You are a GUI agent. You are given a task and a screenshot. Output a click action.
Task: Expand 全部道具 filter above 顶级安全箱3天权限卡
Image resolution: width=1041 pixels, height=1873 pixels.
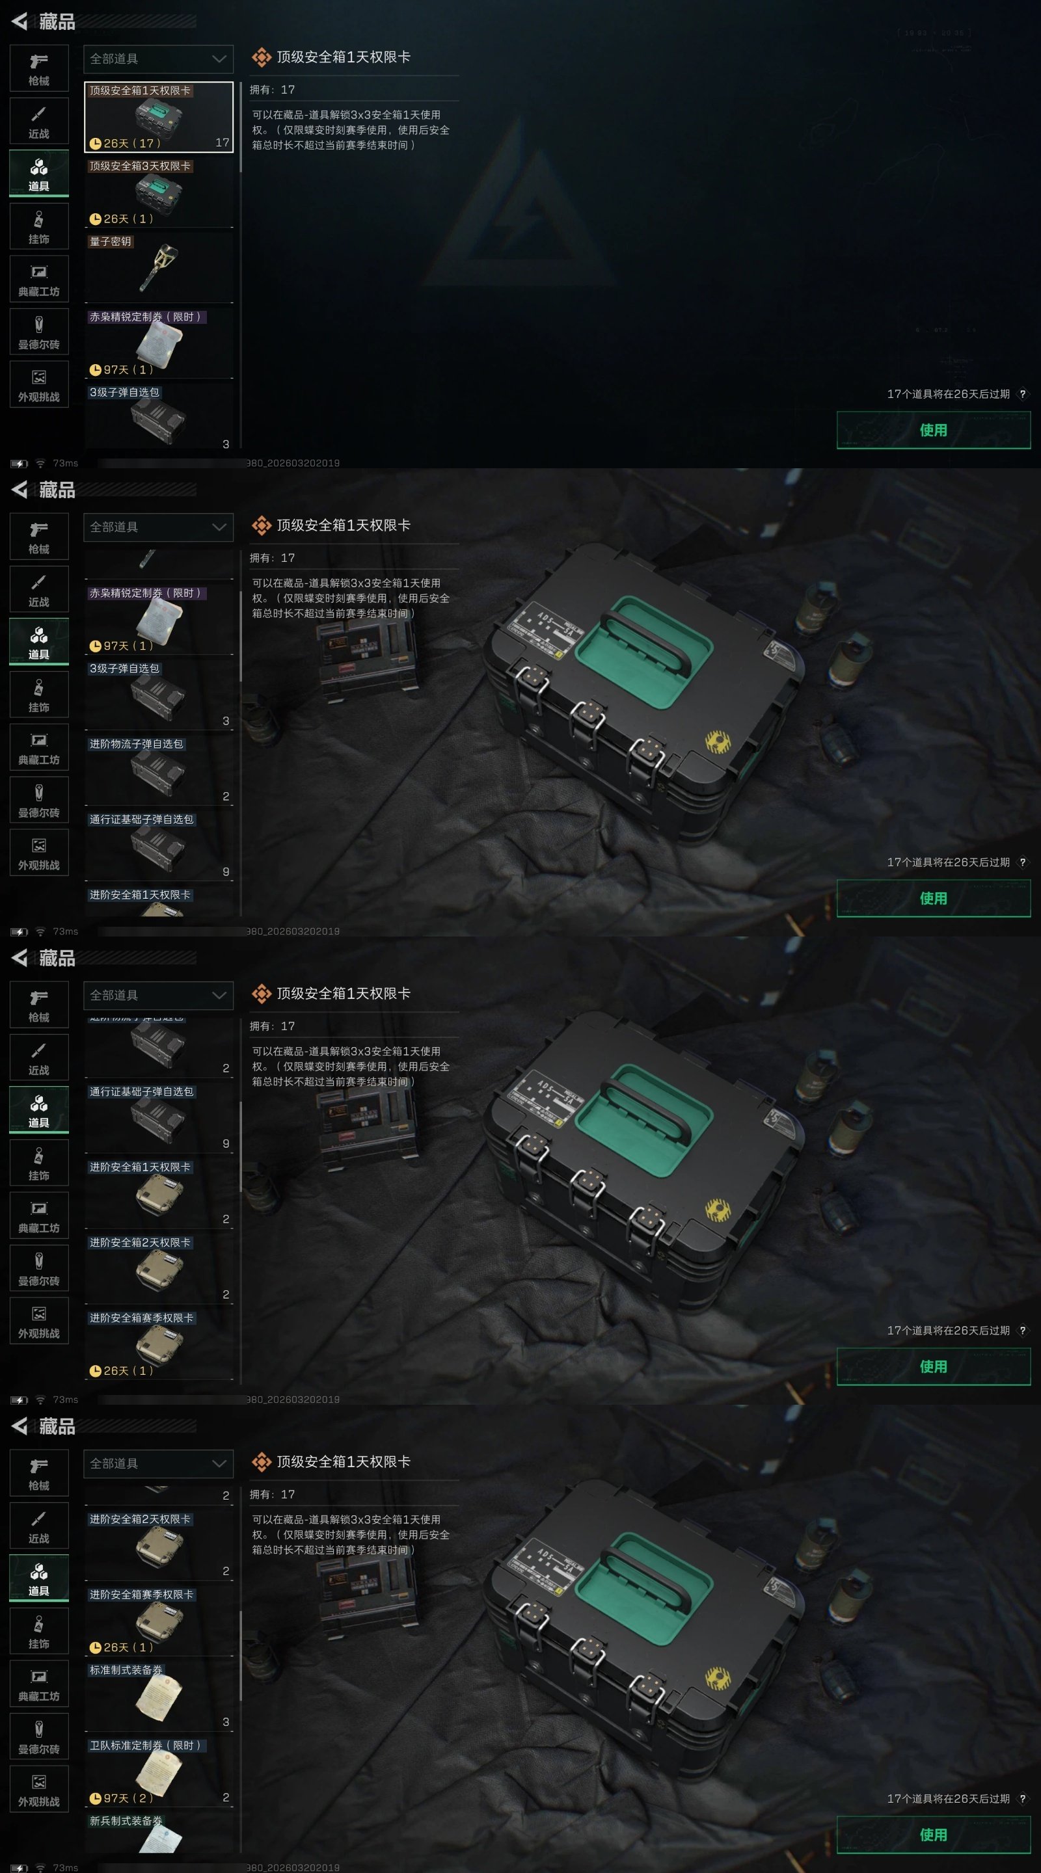click(159, 59)
